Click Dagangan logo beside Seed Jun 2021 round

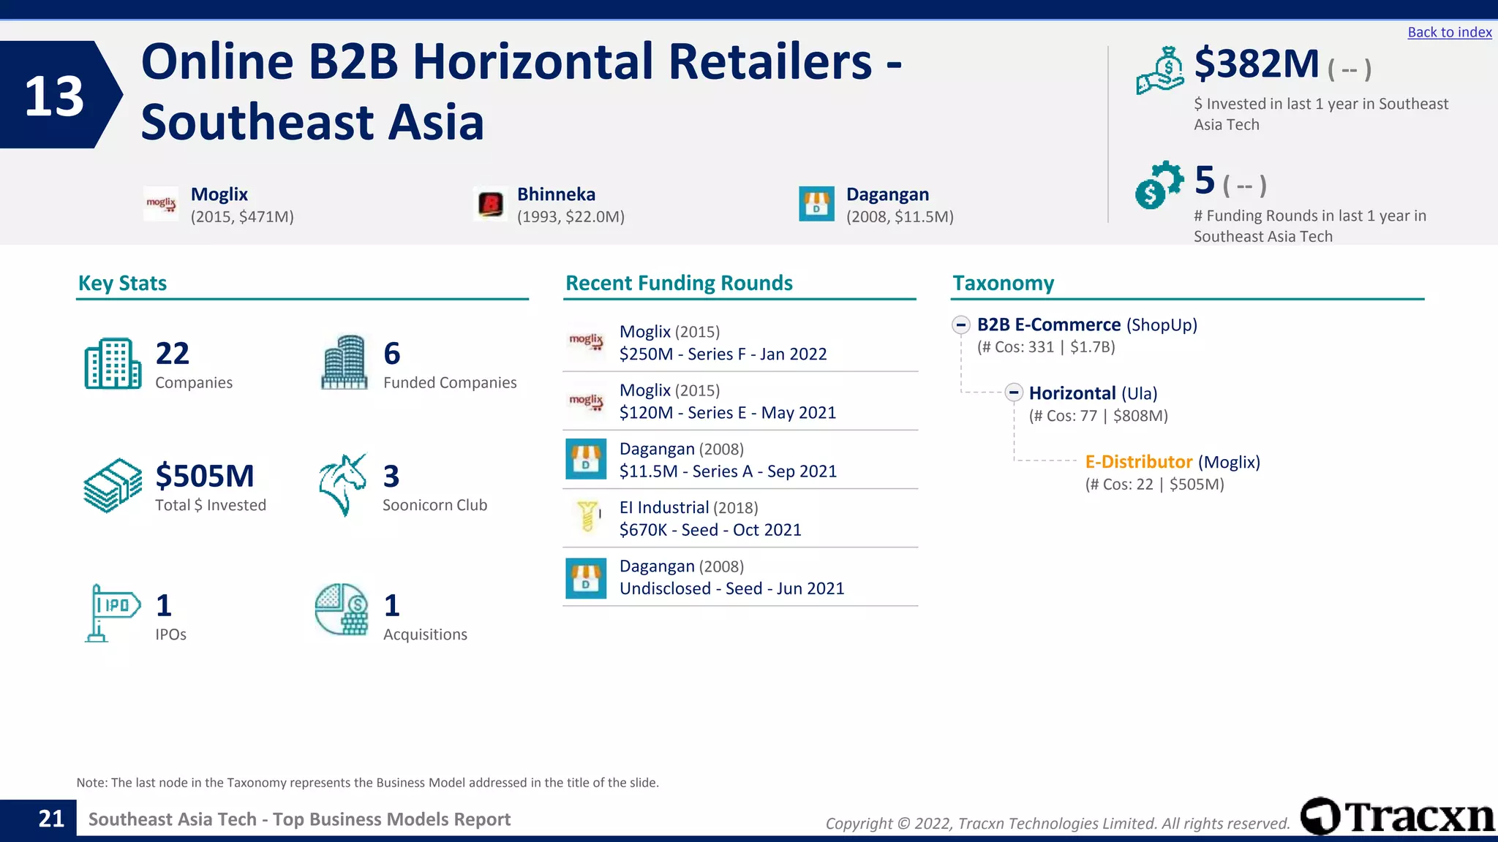click(586, 578)
